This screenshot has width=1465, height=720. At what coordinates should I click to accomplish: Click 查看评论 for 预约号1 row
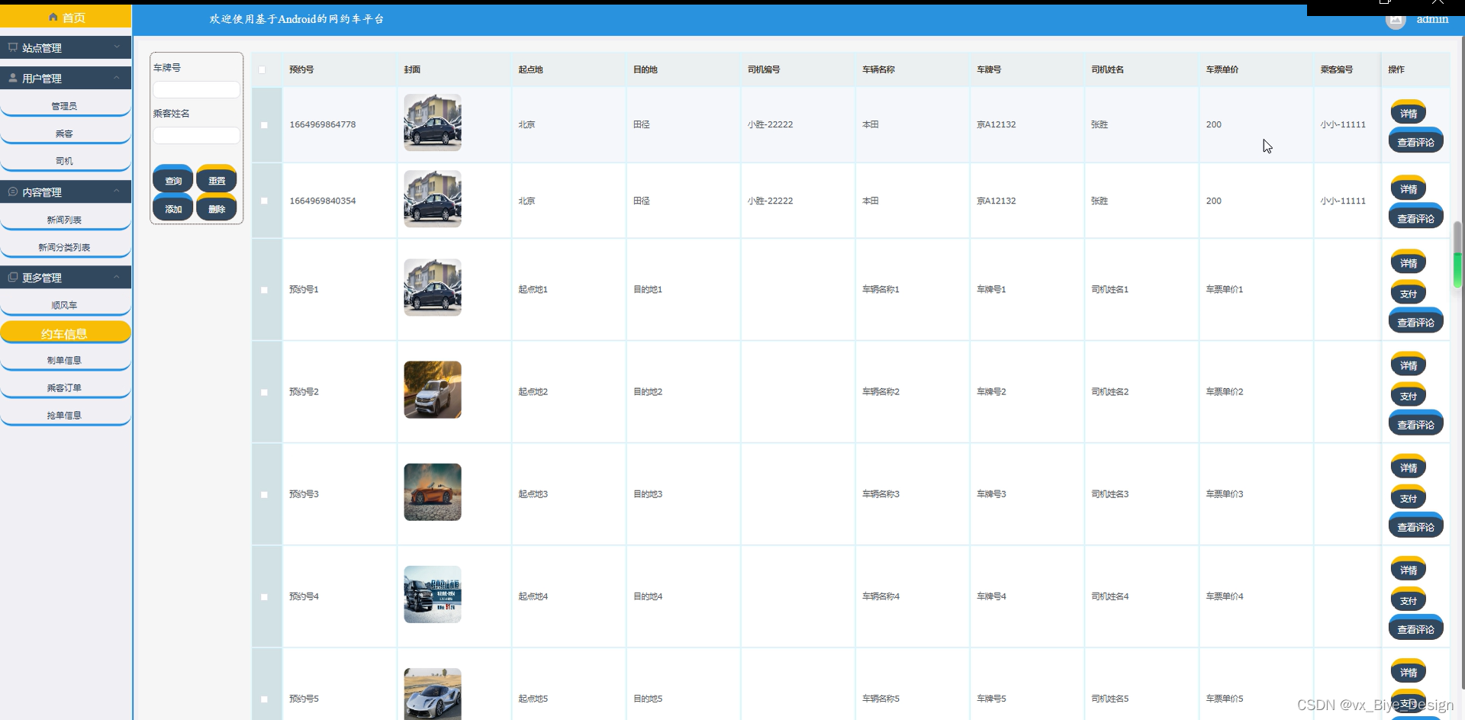click(1415, 322)
